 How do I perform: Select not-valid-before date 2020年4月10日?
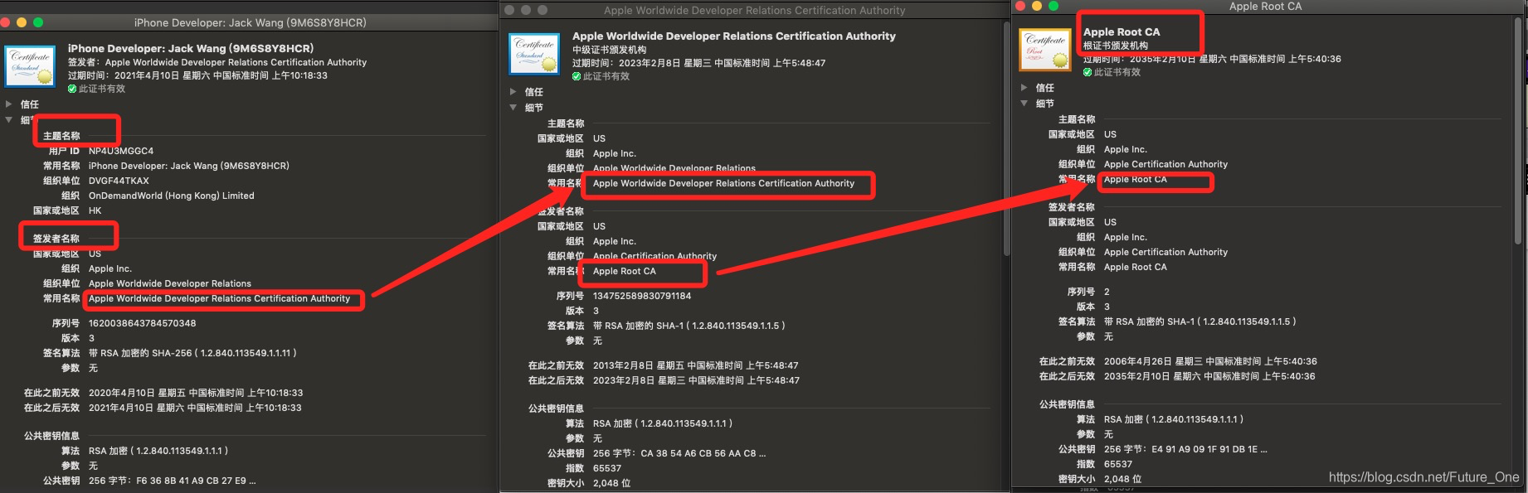(x=196, y=393)
